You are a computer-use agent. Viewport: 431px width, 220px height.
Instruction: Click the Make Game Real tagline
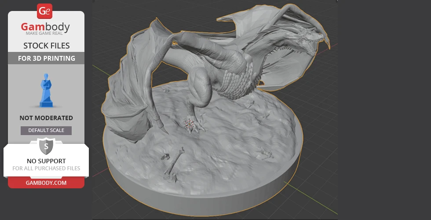pos(46,34)
